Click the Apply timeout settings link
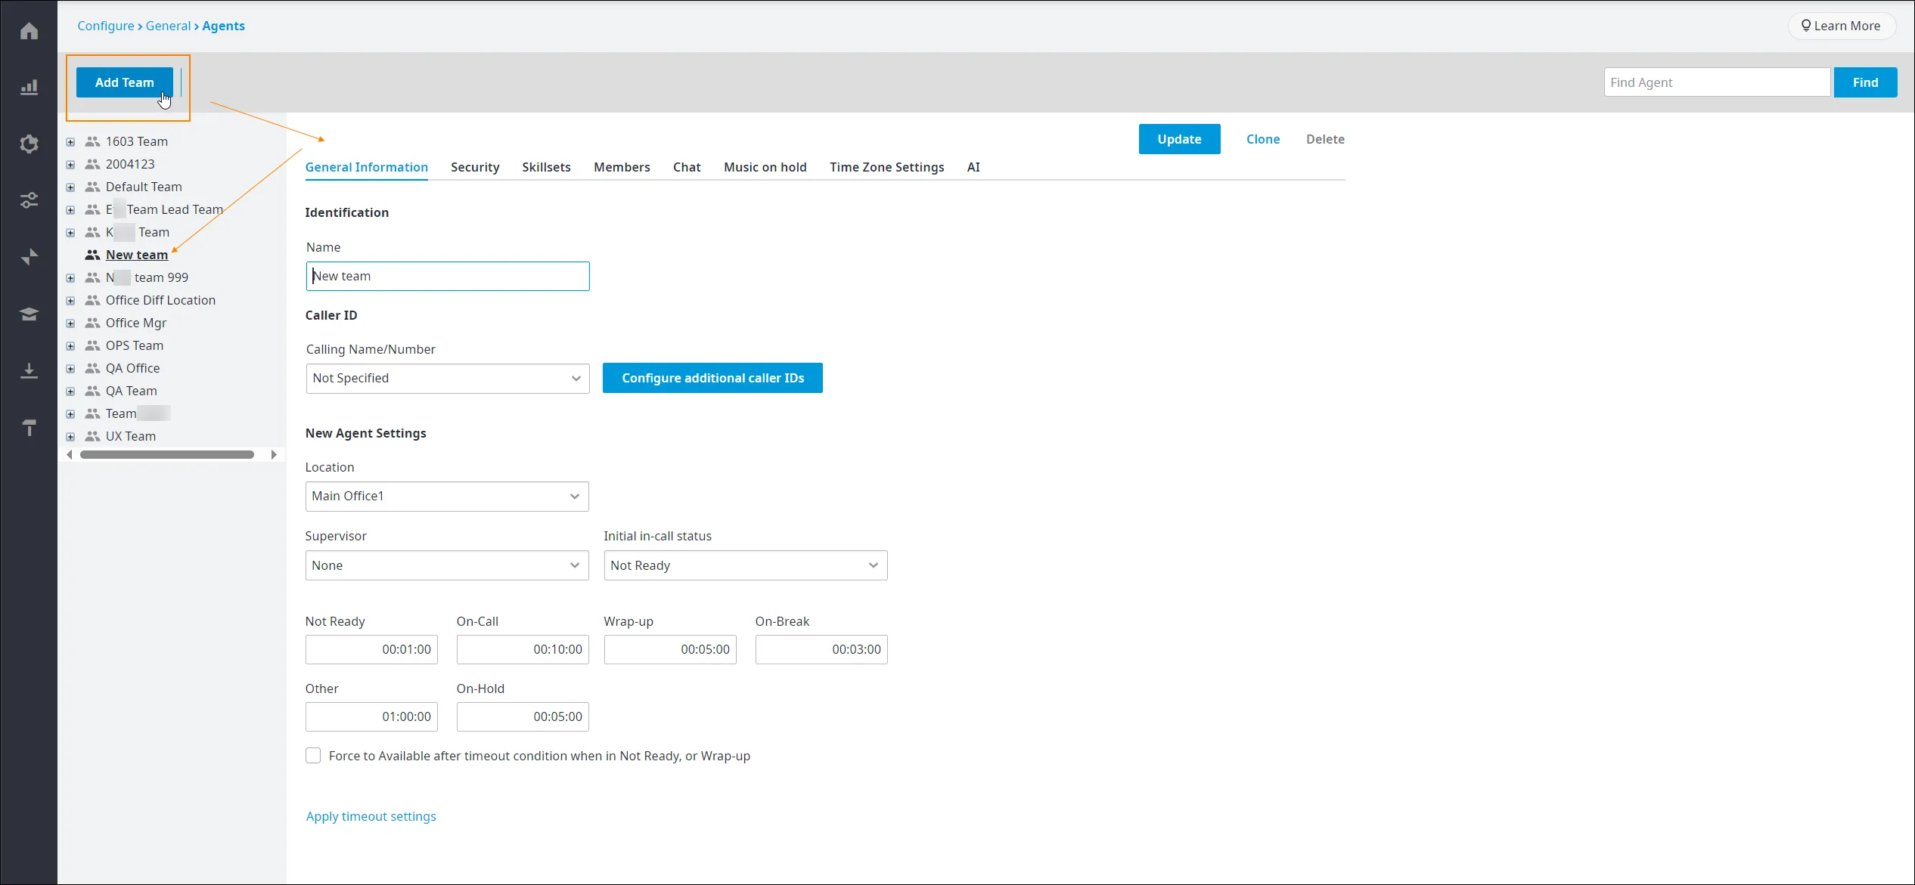Viewport: 1915px width, 885px height. point(371,816)
